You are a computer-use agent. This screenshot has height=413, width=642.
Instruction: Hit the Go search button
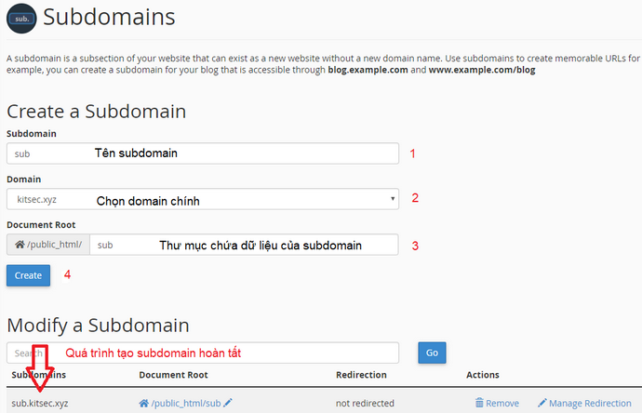coord(432,353)
